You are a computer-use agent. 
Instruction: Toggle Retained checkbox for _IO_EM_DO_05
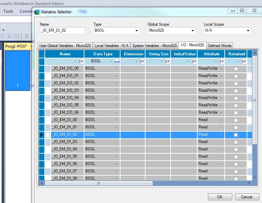(236, 106)
